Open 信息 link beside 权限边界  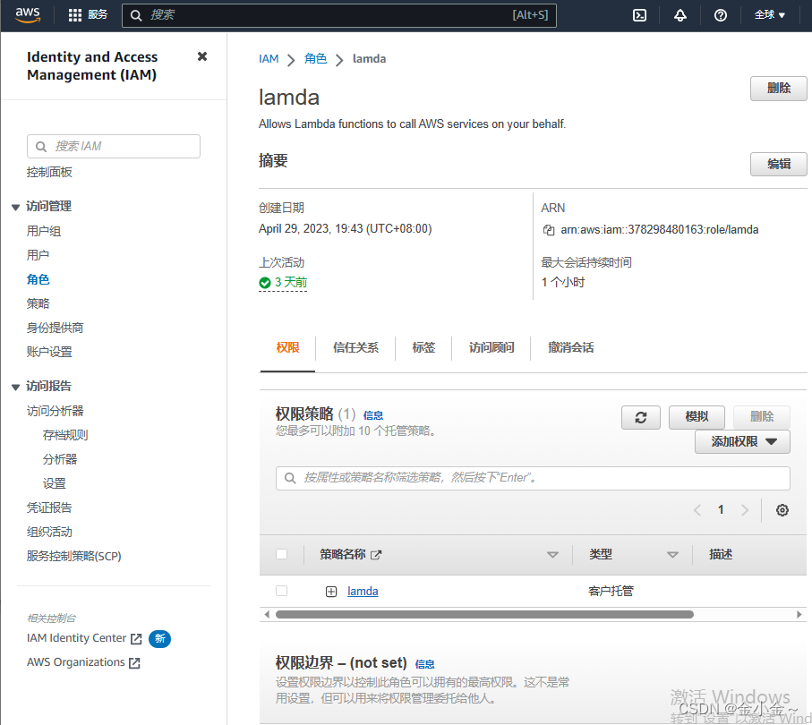424,664
